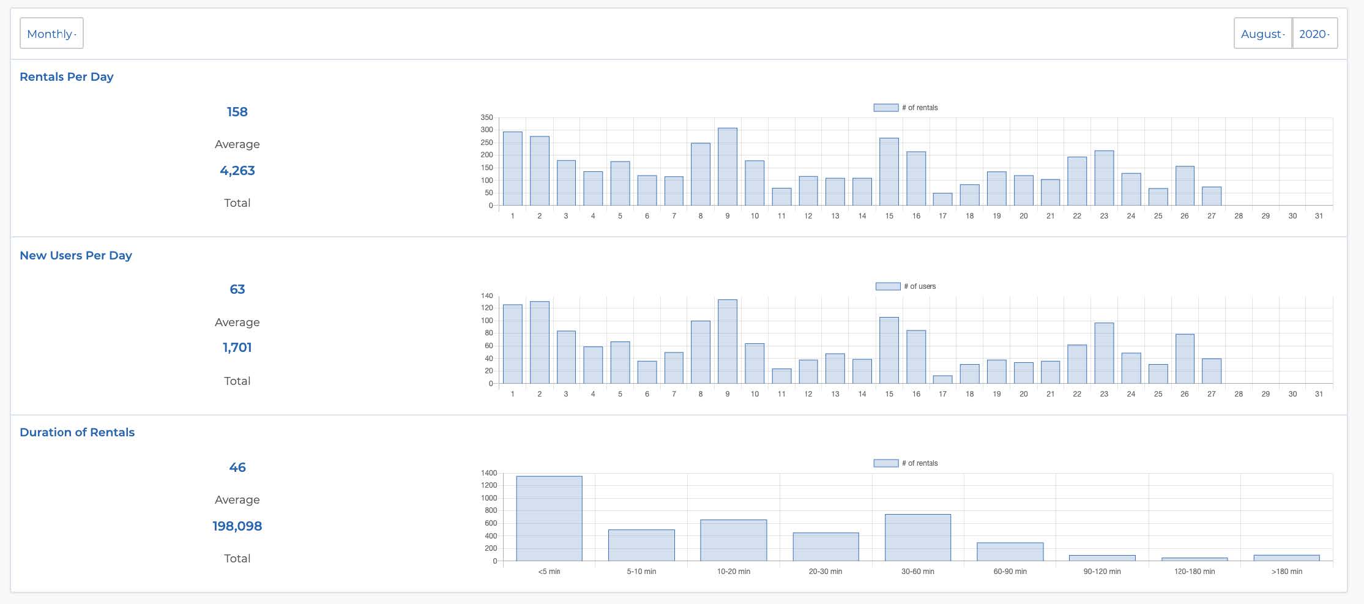Click the day 9 bar in Rentals Per Day
The height and width of the screenshot is (604, 1364).
coord(728,167)
